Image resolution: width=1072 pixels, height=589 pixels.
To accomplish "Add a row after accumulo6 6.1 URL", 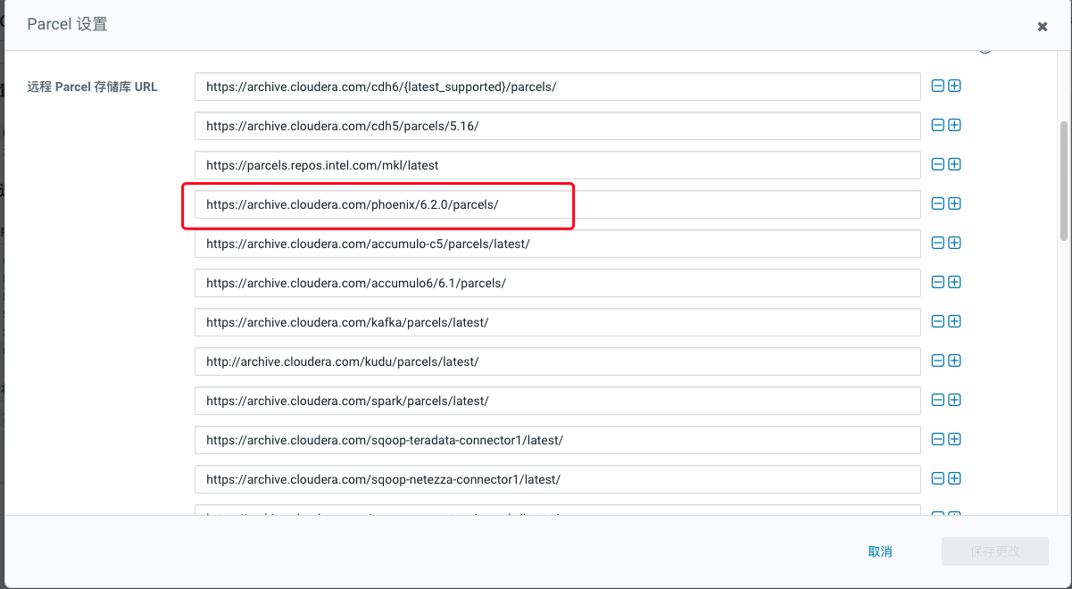I will click(954, 283).
